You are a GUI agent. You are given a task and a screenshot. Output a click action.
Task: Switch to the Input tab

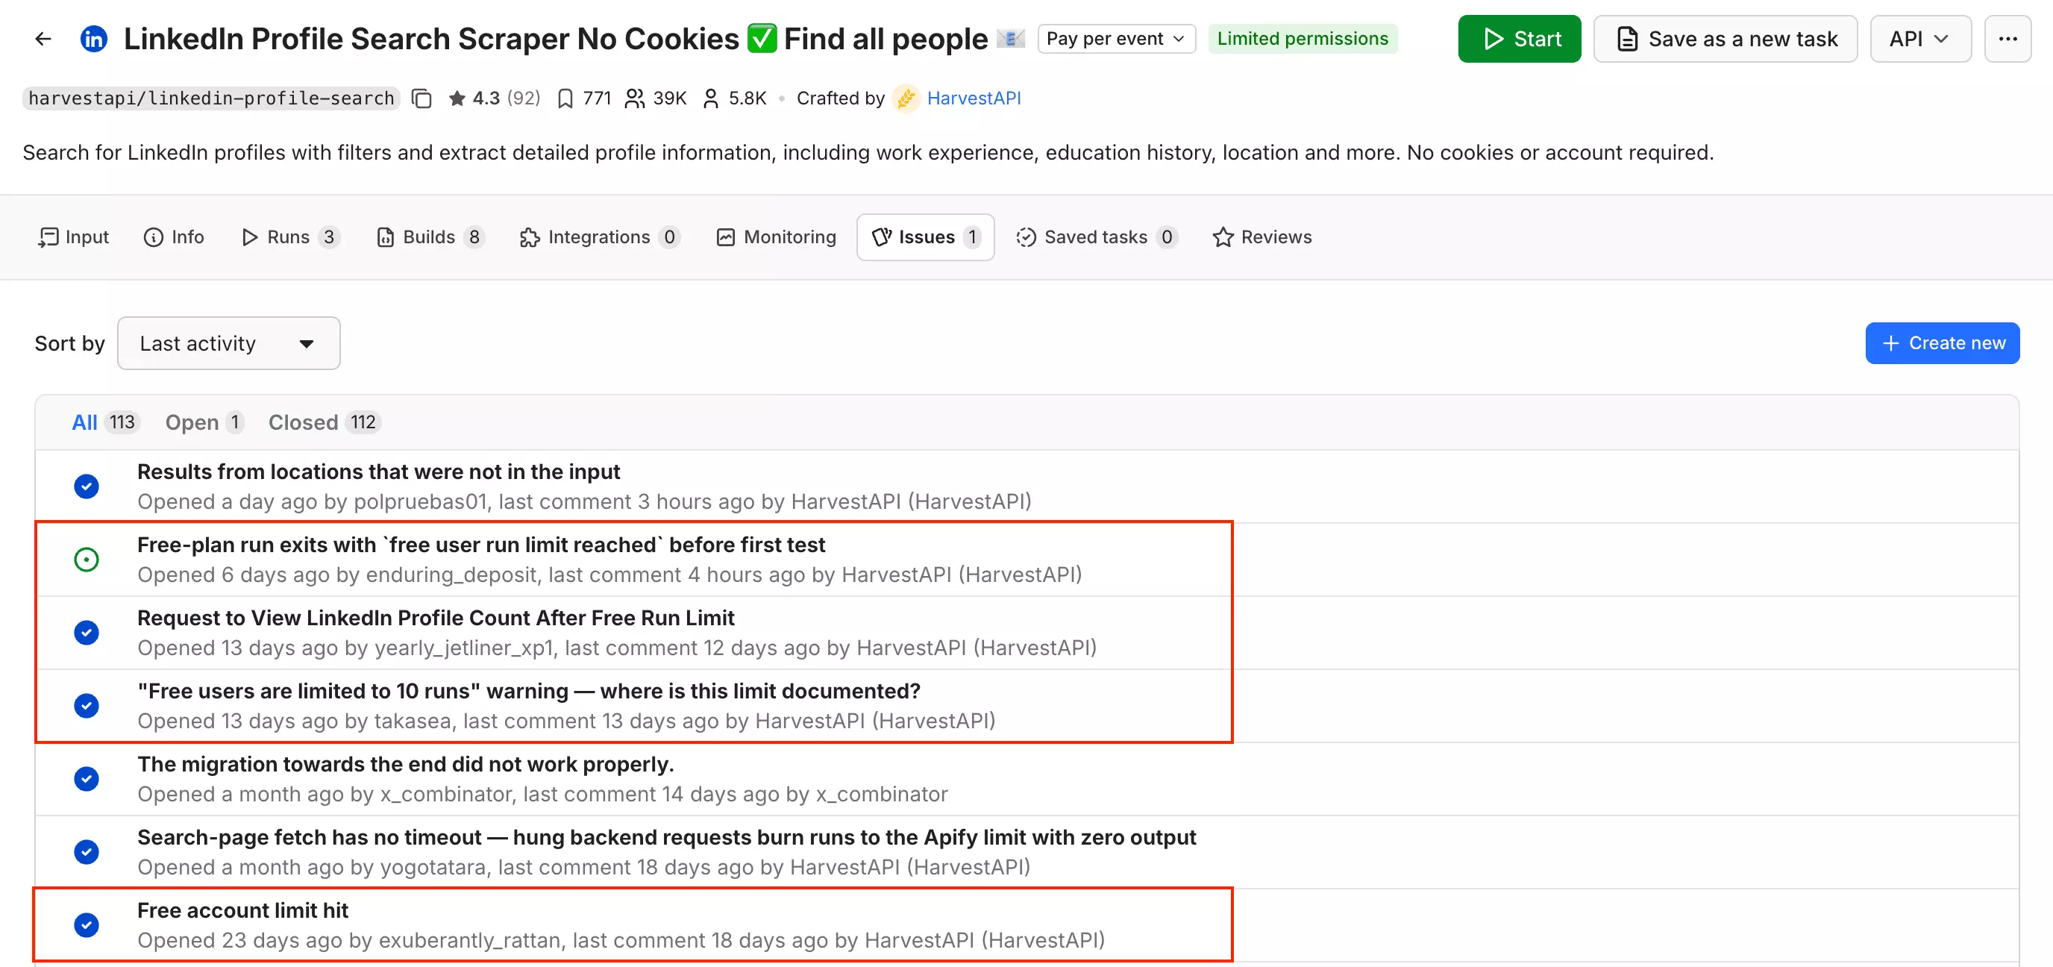[73, 237]
